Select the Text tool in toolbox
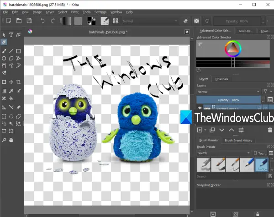274x217 pixels. point(11,35)
